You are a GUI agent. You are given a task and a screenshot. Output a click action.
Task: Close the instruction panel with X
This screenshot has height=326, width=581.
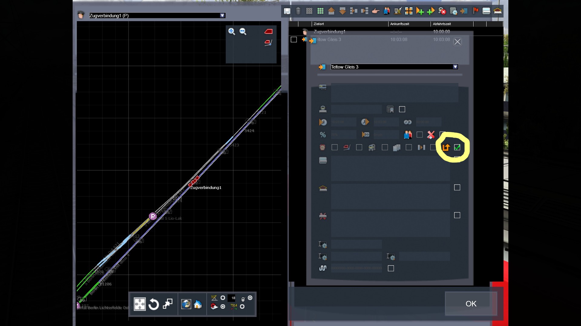pos(457,42)
